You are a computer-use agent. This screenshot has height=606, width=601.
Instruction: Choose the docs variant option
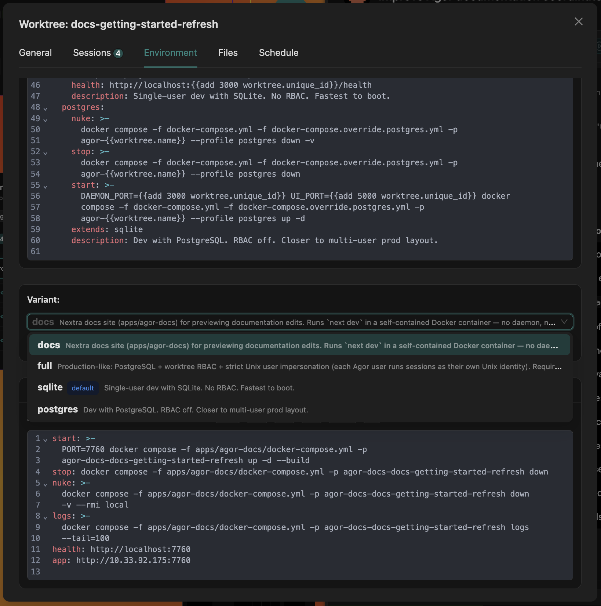tap(300, 345)
